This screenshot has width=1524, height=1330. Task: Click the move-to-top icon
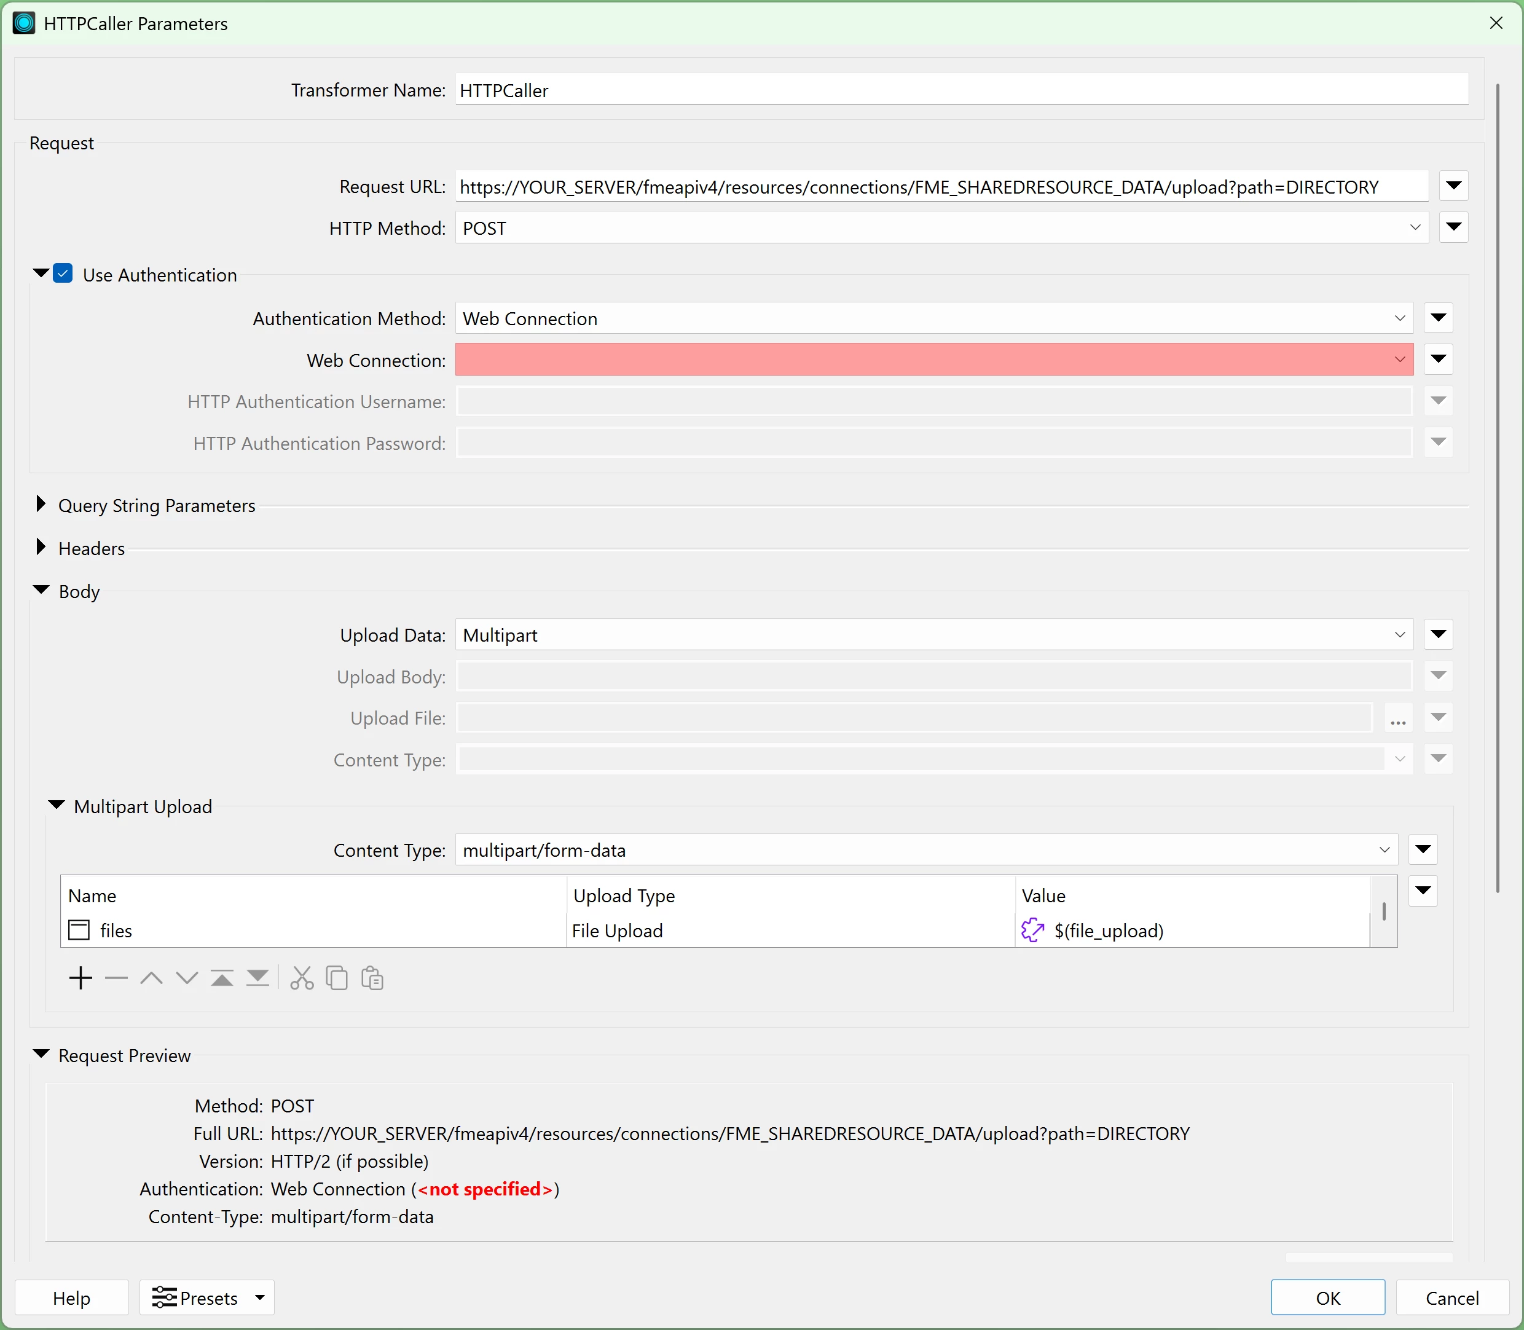222,978
